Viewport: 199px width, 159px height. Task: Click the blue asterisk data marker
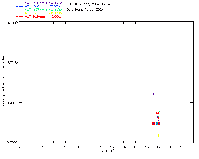coord(157,123)
